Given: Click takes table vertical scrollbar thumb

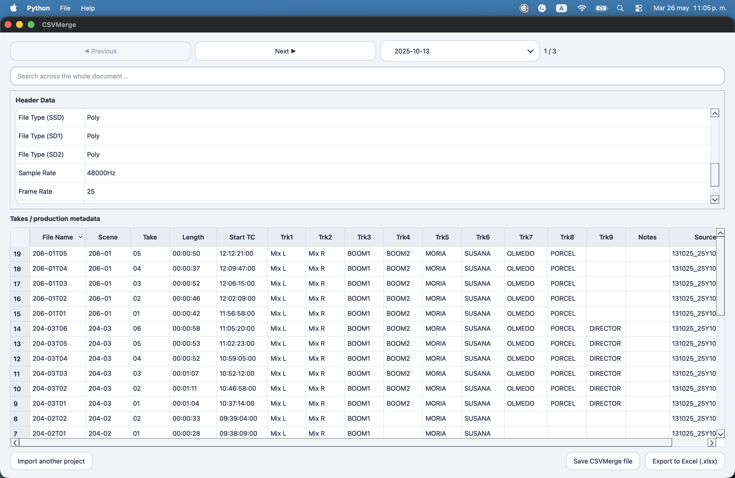Looking at the screenshot, I should coord(720,276).
